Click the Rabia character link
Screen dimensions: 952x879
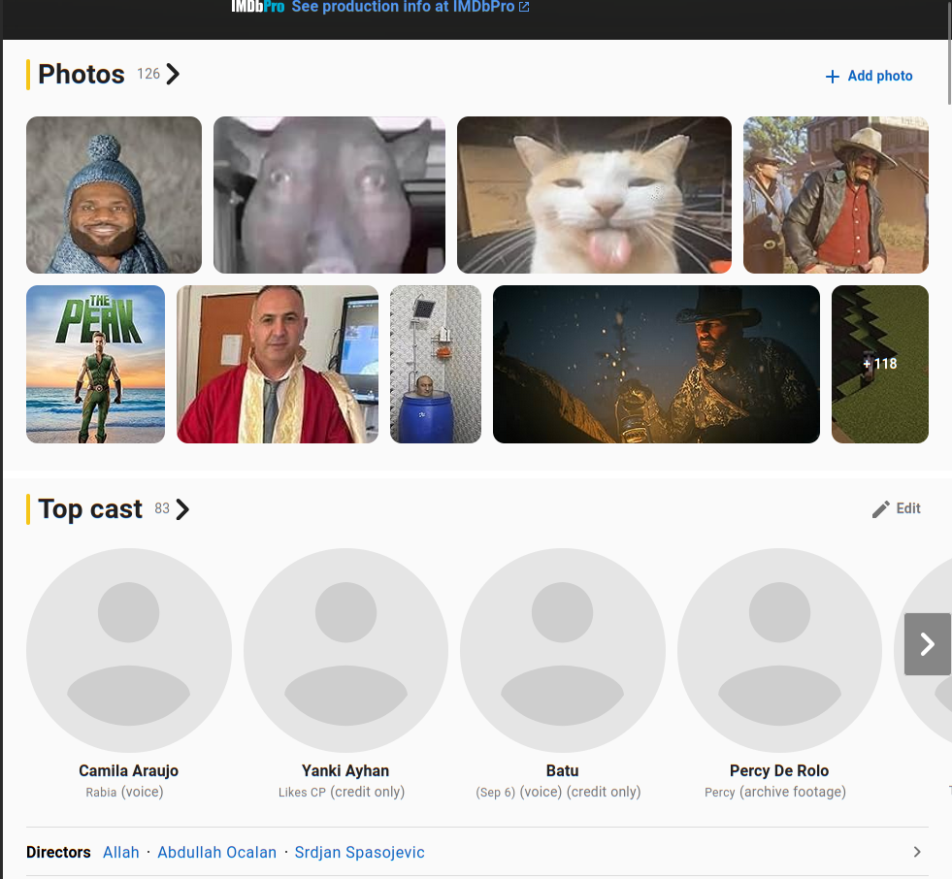click(x=101, y=793)
